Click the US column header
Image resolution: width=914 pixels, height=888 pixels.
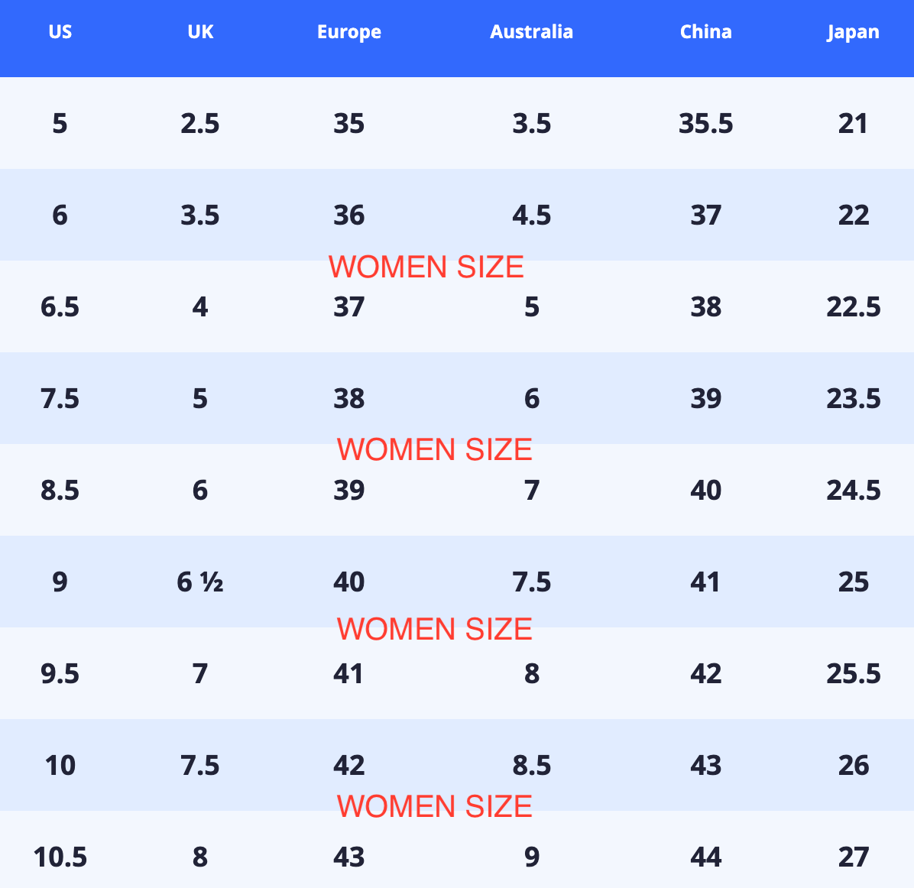pos(60,31)
